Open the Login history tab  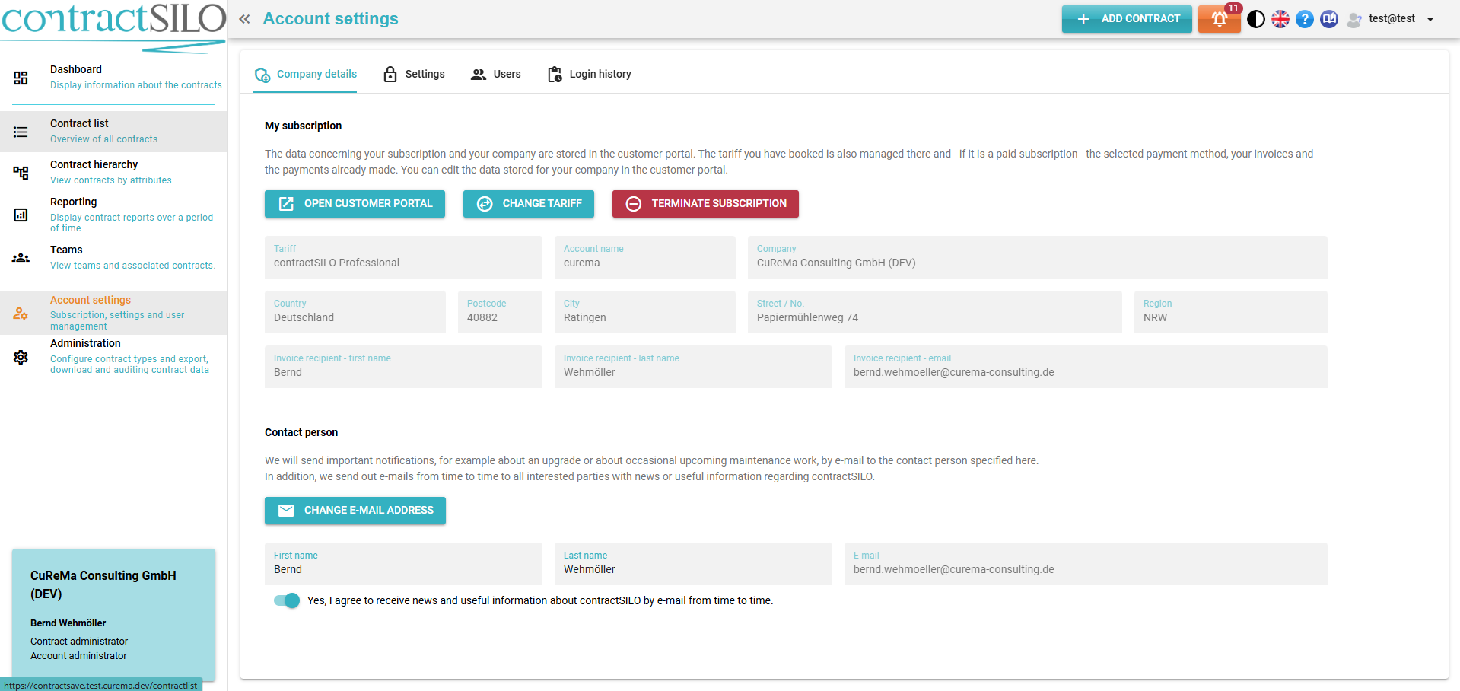[x=590, y=74]
